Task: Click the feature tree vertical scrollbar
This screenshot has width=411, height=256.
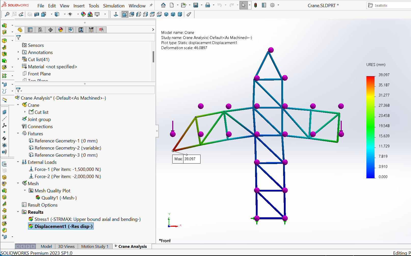Action: pos(153,57)
